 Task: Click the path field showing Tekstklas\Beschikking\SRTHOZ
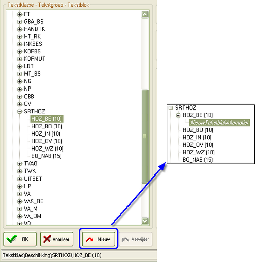79,255
